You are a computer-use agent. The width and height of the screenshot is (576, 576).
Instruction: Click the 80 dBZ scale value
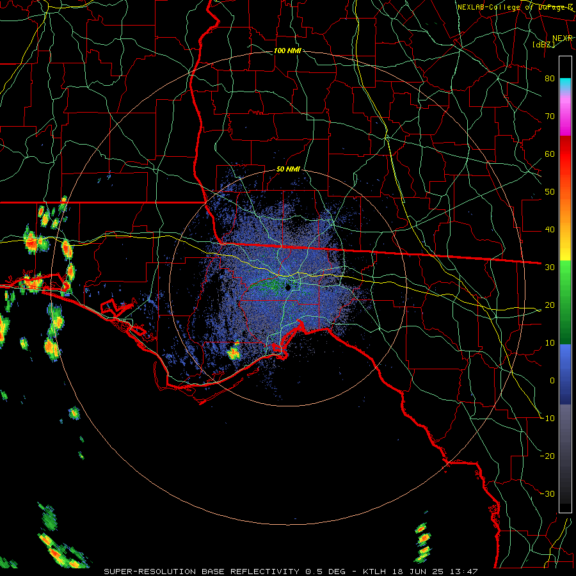(x=550, y=78)
